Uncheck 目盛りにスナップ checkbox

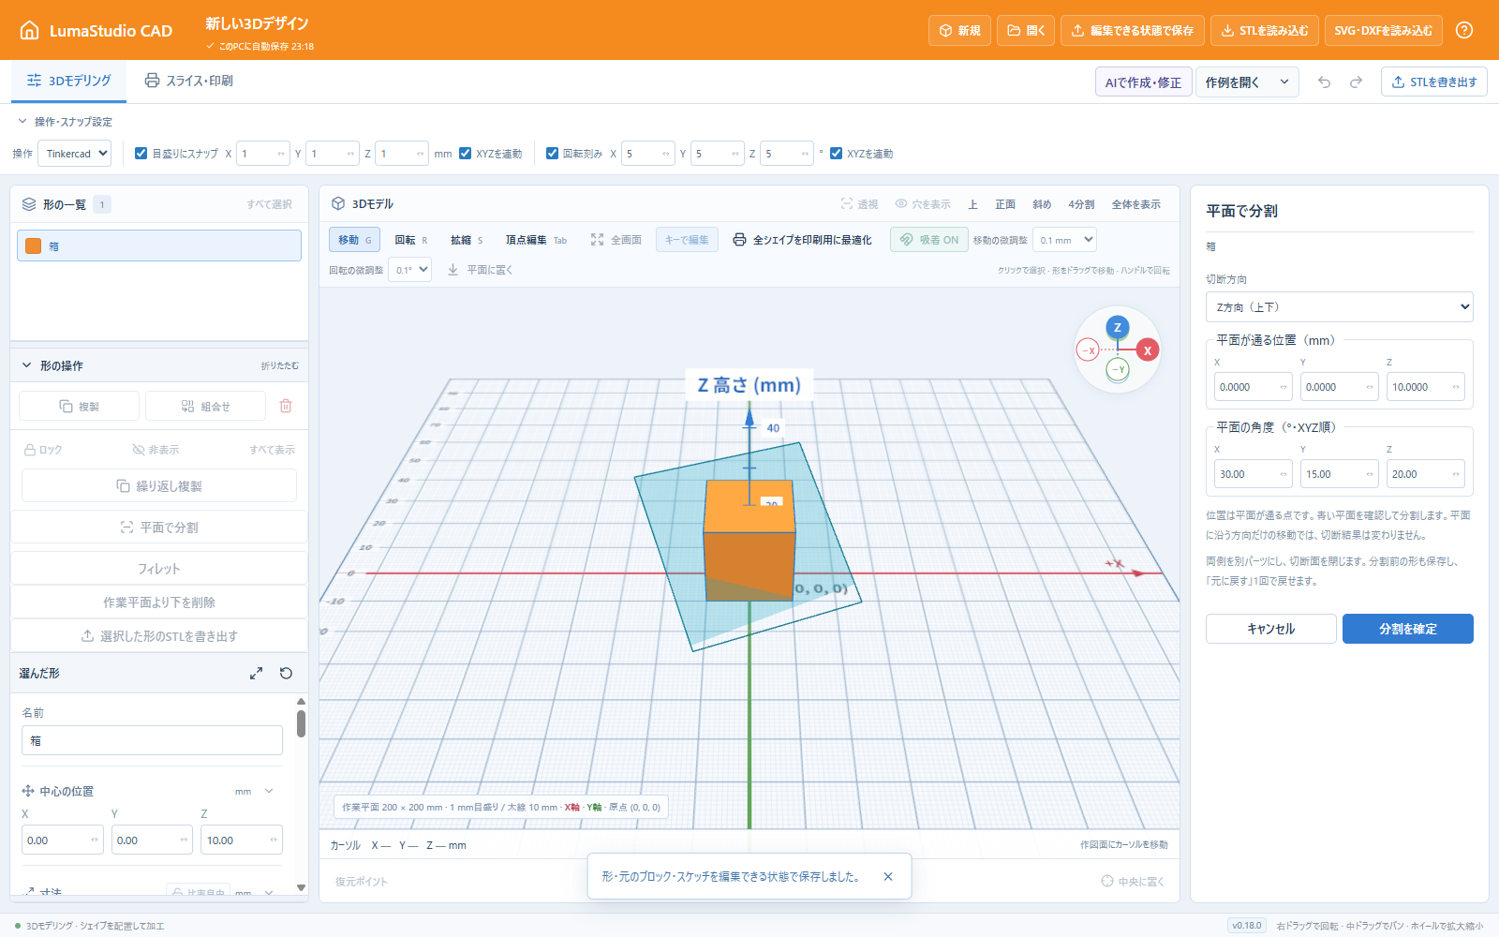[x=141, y=153]
